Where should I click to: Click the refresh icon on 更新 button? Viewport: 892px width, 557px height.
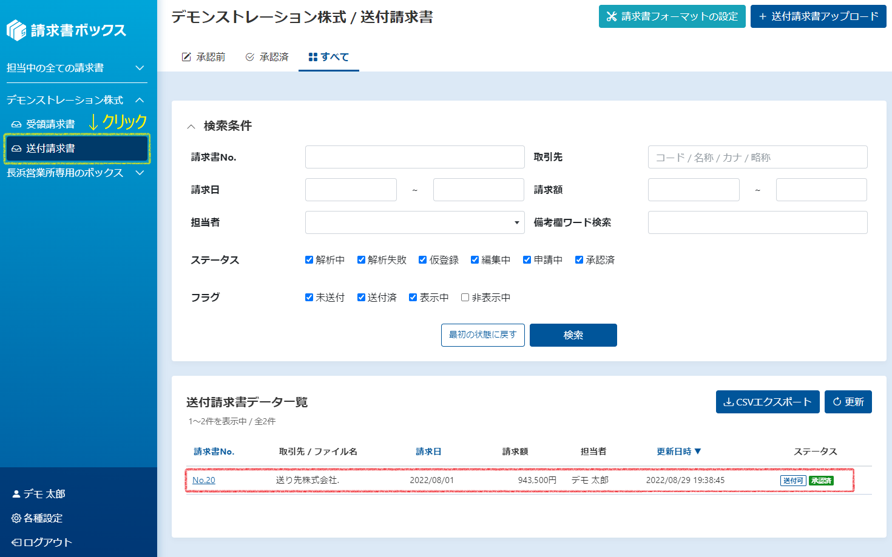pyautogui.click(x=837, y=402)
